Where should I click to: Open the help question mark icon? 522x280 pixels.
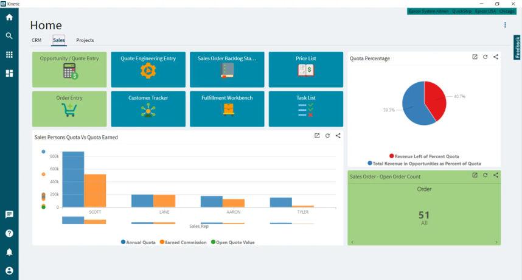(9, 233)
